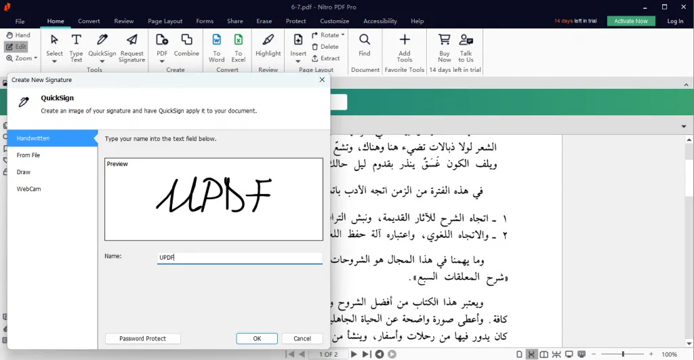This screenshot has height=360, width=694.
Task: Extract pages from document
Action: pos(326,58)
